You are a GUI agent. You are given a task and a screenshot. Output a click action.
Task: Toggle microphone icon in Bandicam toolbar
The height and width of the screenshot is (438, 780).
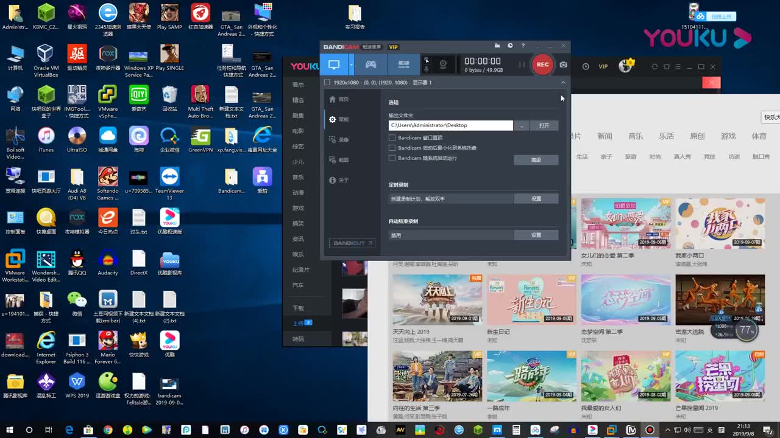click(427, 69)
